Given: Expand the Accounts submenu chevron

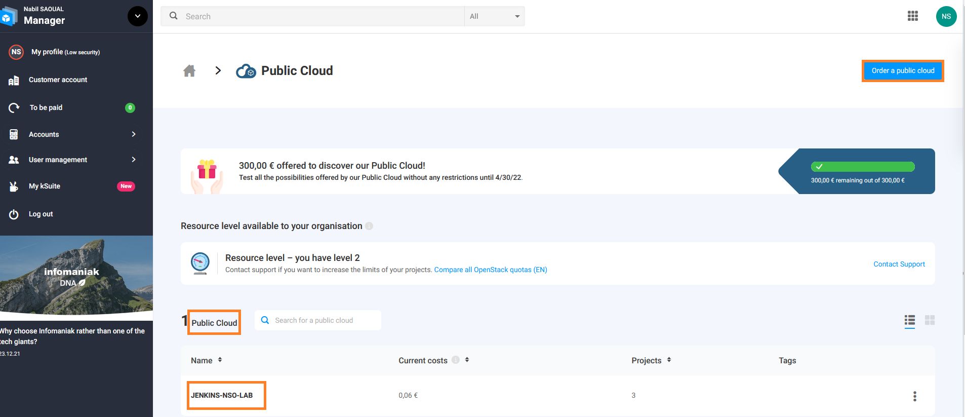Looking at the screenshot, I should (x=134, y=134).
